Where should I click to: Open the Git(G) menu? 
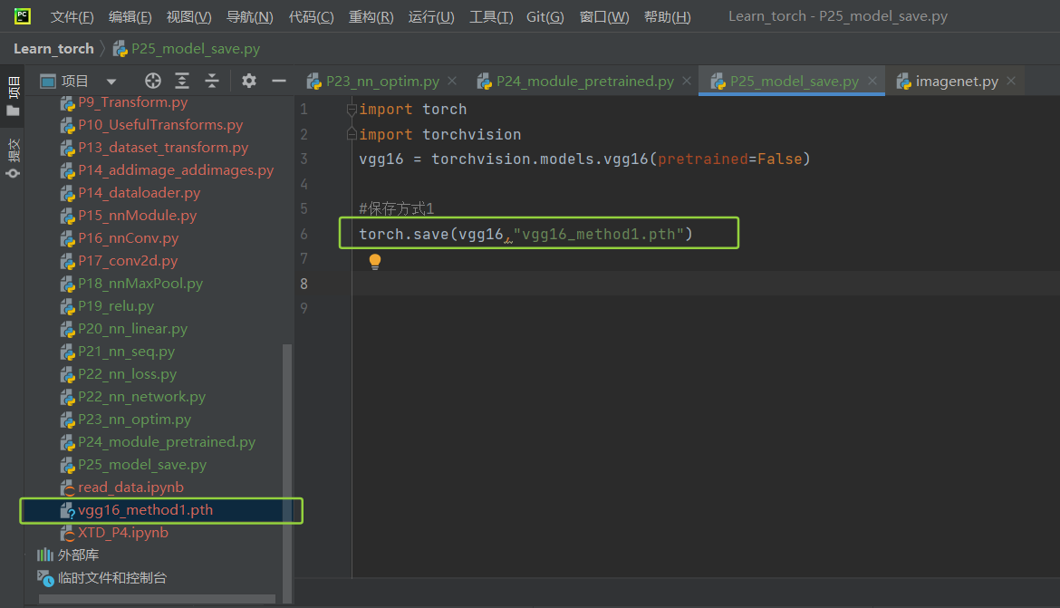[544, 17]
